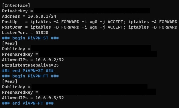Viewport: 179px width, 108px height.
Task: Click the end PiVPN-FT comment
Action: point(28,103)
